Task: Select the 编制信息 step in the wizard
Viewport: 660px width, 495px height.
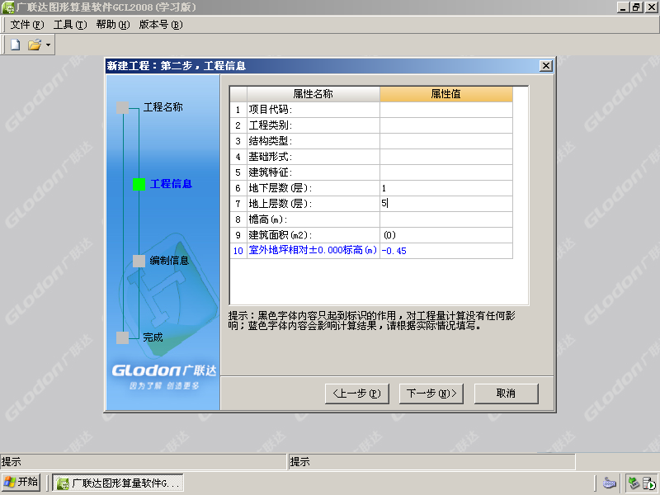Action: pos(169,261)
